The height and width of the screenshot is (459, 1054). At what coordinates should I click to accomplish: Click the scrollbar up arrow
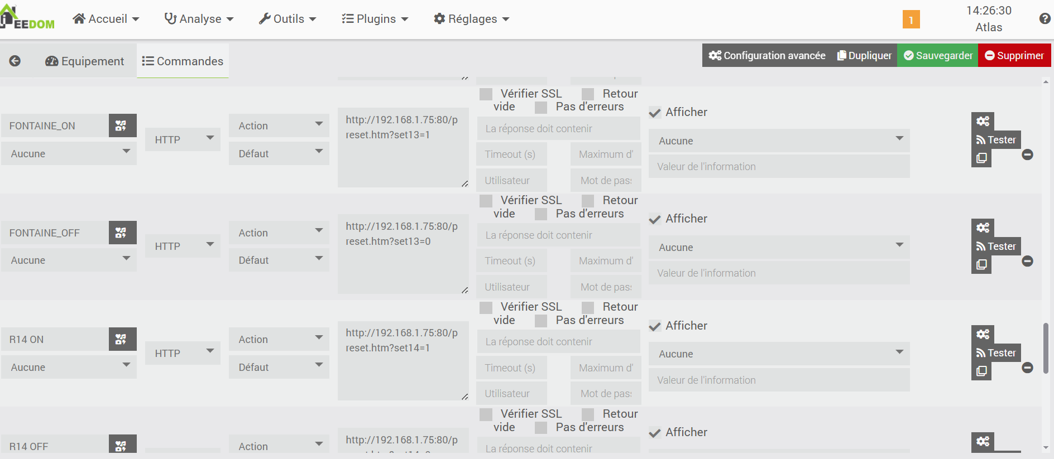1046,82
